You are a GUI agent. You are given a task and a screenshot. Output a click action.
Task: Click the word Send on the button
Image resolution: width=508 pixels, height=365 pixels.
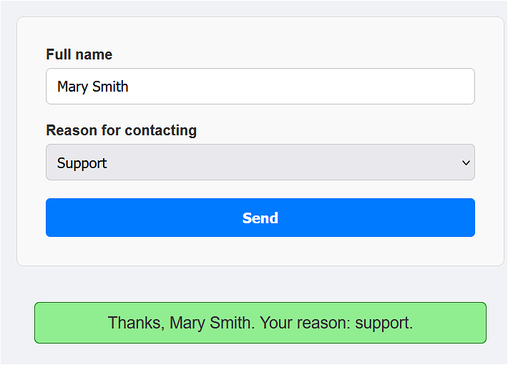tap(260, 218)
